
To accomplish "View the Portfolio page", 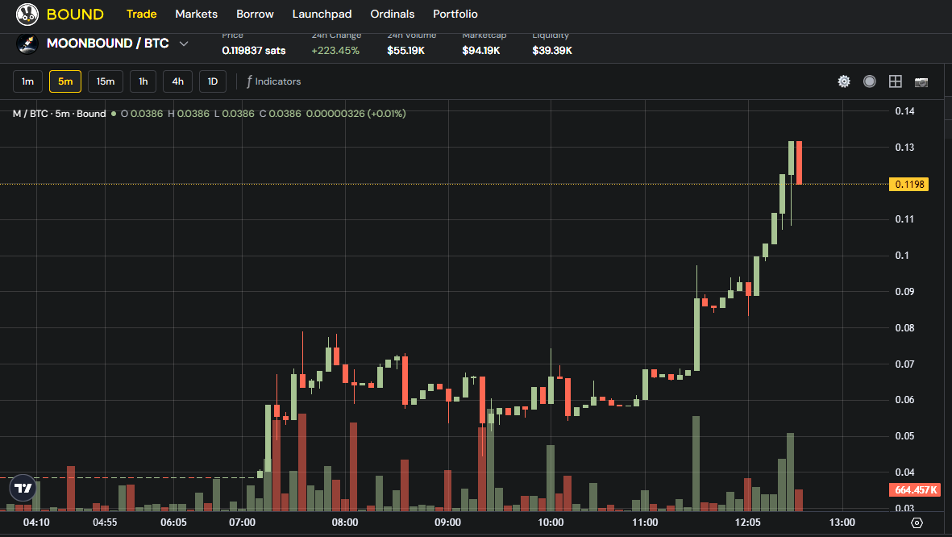I will click(x=455, y=14).
